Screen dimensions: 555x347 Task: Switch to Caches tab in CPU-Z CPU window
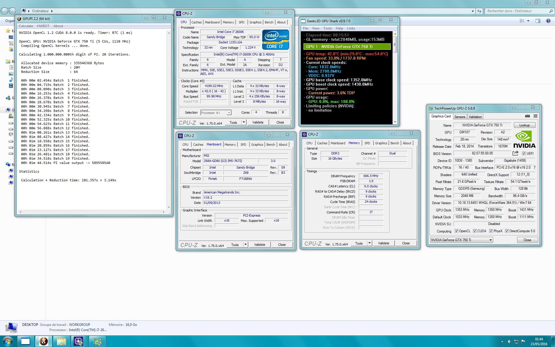click(197, 22)
